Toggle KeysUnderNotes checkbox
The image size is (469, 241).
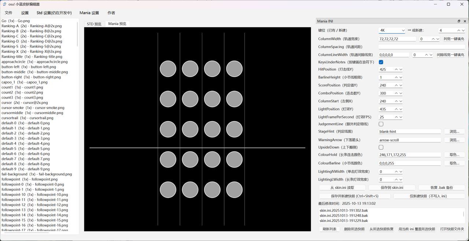(381, 62)
